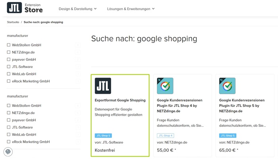Click 'von: NETZdinge.de' on the 55,00 € card
This screenshot has height=159, width=278.
tap(172, 142)
